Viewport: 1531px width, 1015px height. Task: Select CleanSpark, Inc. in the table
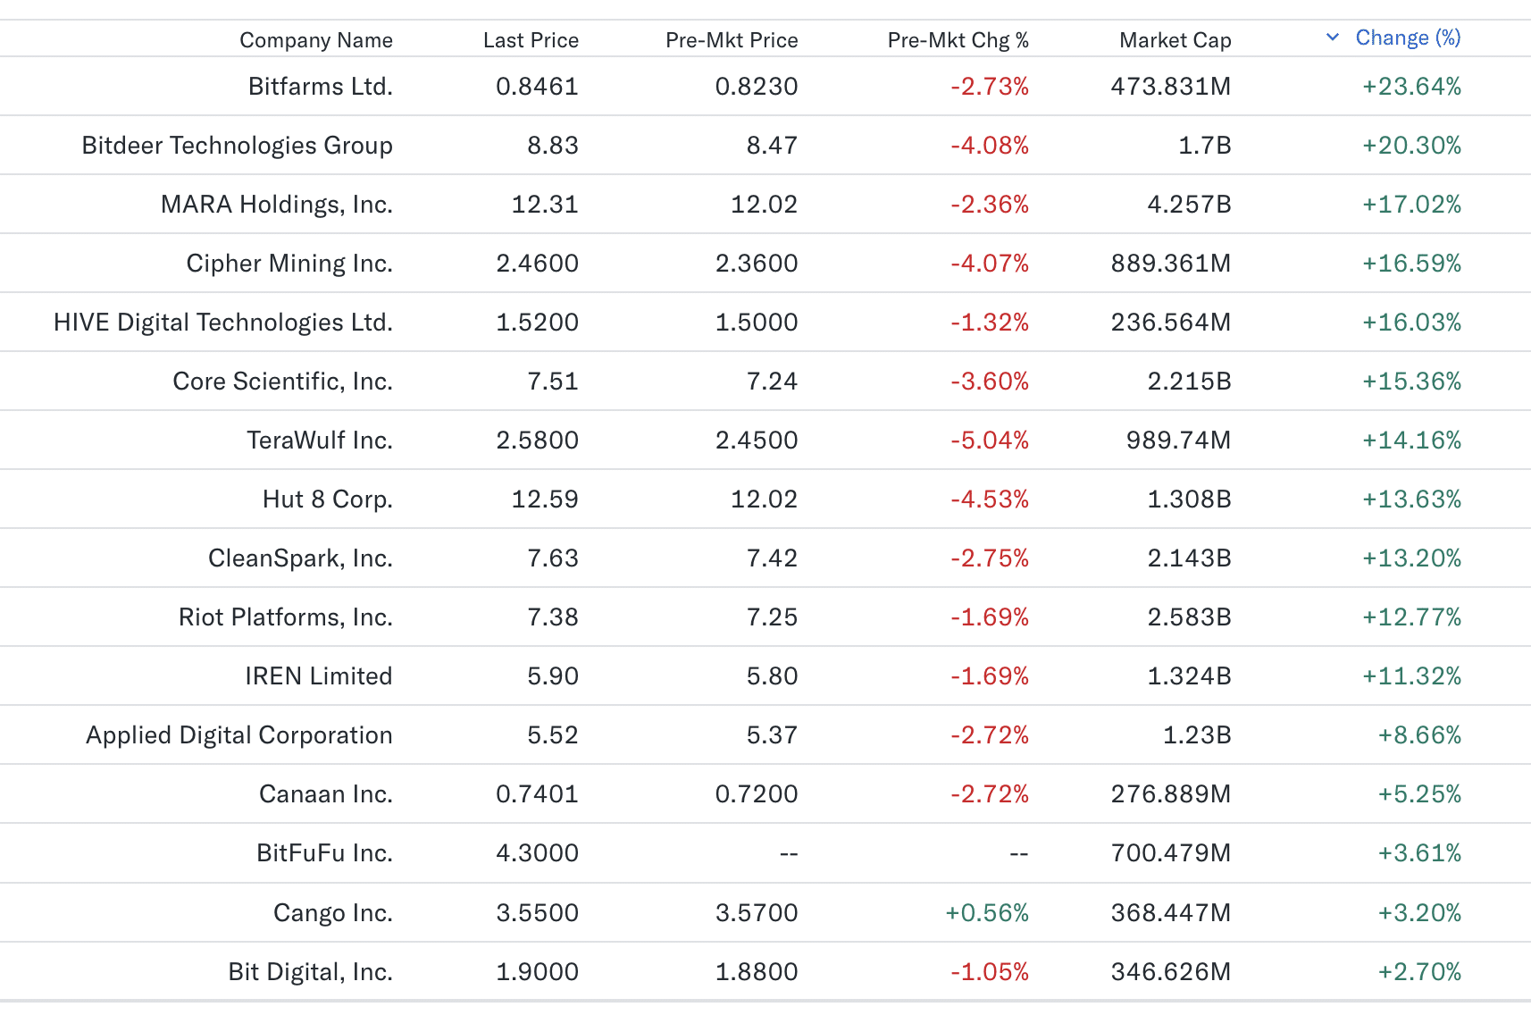coord(301,558)
